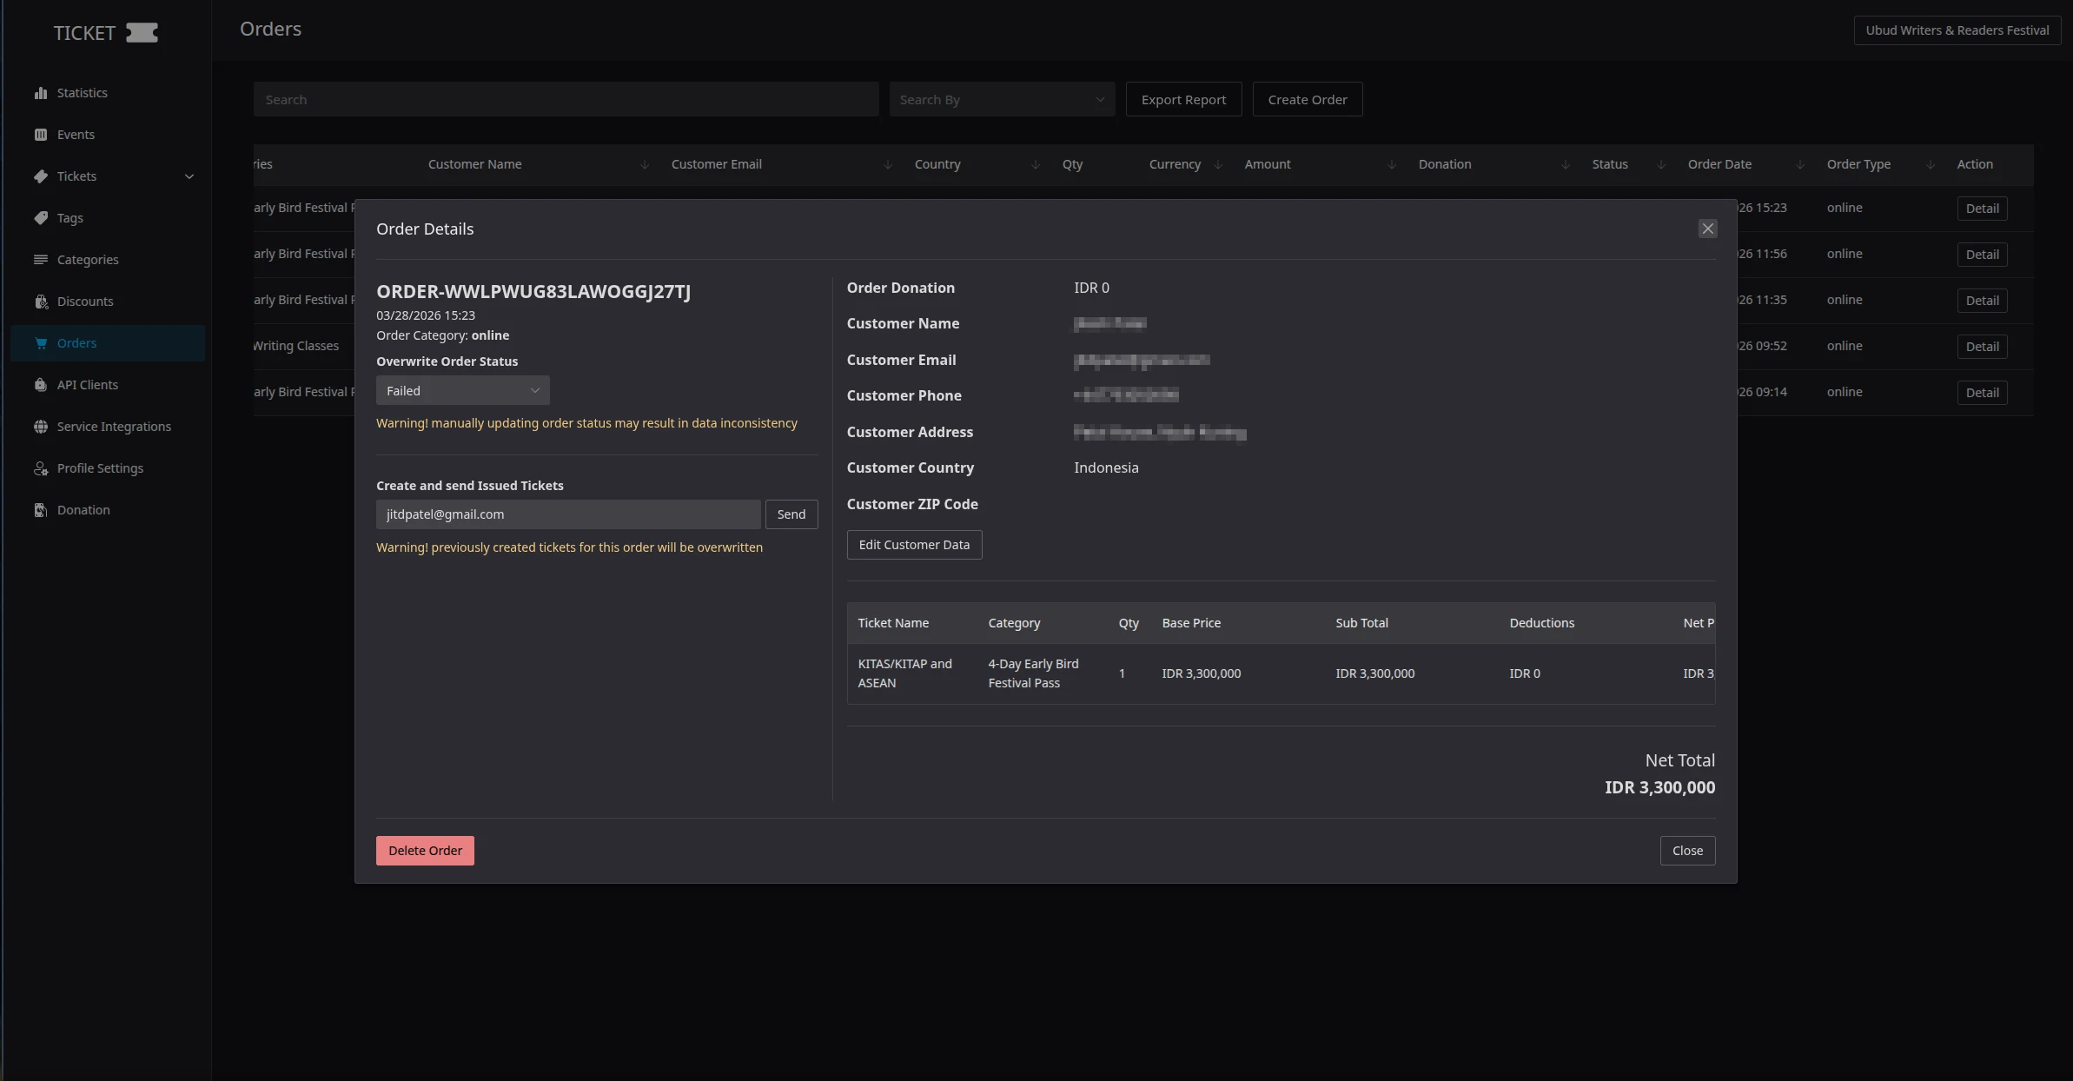
Task: Click the Discounts icon in sidebar
Action: (x=41, y=302)
